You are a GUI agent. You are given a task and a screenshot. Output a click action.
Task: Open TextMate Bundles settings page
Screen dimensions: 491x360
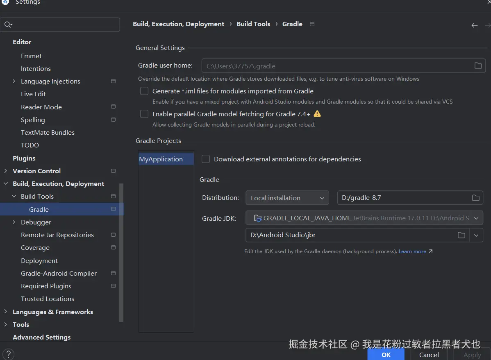(48, 132)
